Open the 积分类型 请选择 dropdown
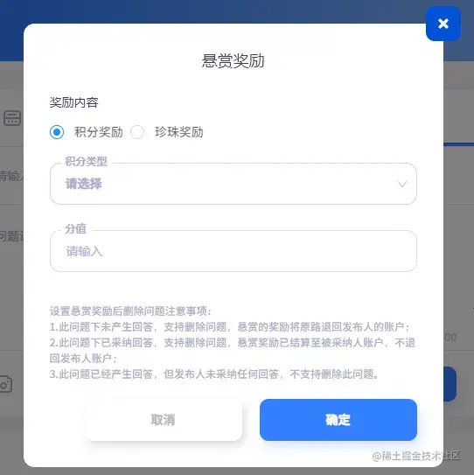The image size is (474, 475). 234,184
